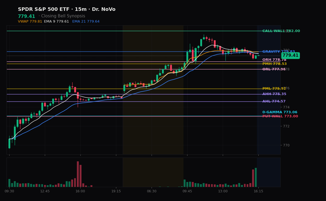Viewport: 326px width, 201px height.
Task: Click the PMH 778.53 level label
Action: (x=274, y=64)
